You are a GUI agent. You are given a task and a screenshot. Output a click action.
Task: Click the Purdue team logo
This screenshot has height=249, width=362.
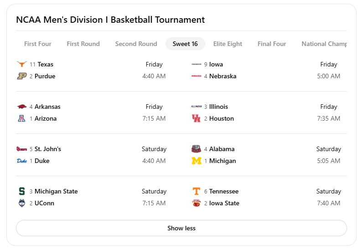coord(21,76)
